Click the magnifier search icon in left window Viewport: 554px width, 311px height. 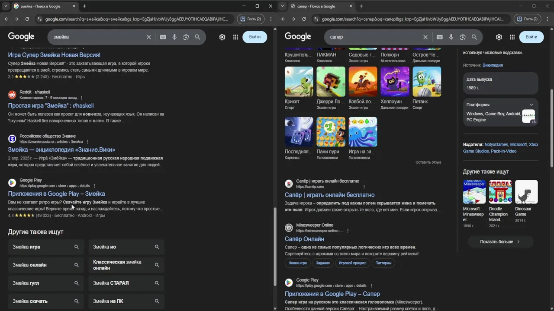[x=197, y=37]
